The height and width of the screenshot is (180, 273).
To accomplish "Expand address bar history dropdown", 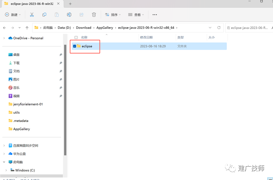I will coord(210,28).
